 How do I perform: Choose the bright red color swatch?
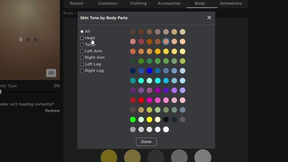141,100
